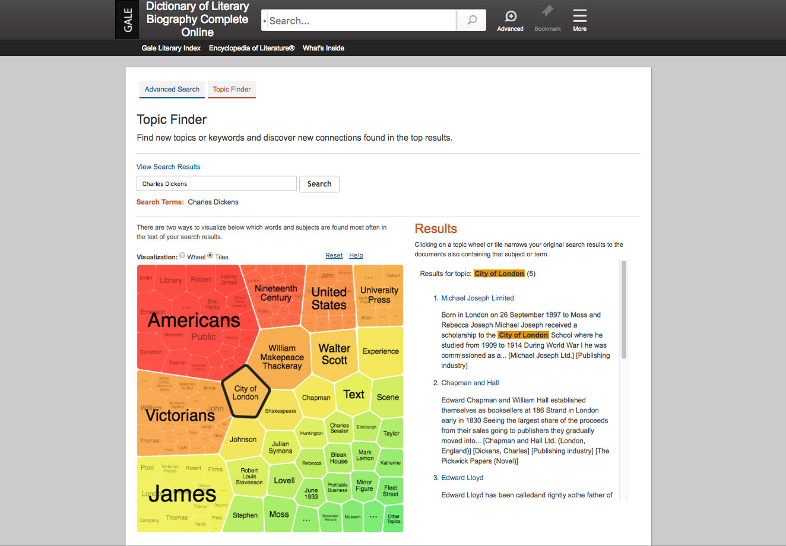Image resolution: width=786 pixels, height=546 pixels.
Task: Select the James tile
Action: click(182, 494)
